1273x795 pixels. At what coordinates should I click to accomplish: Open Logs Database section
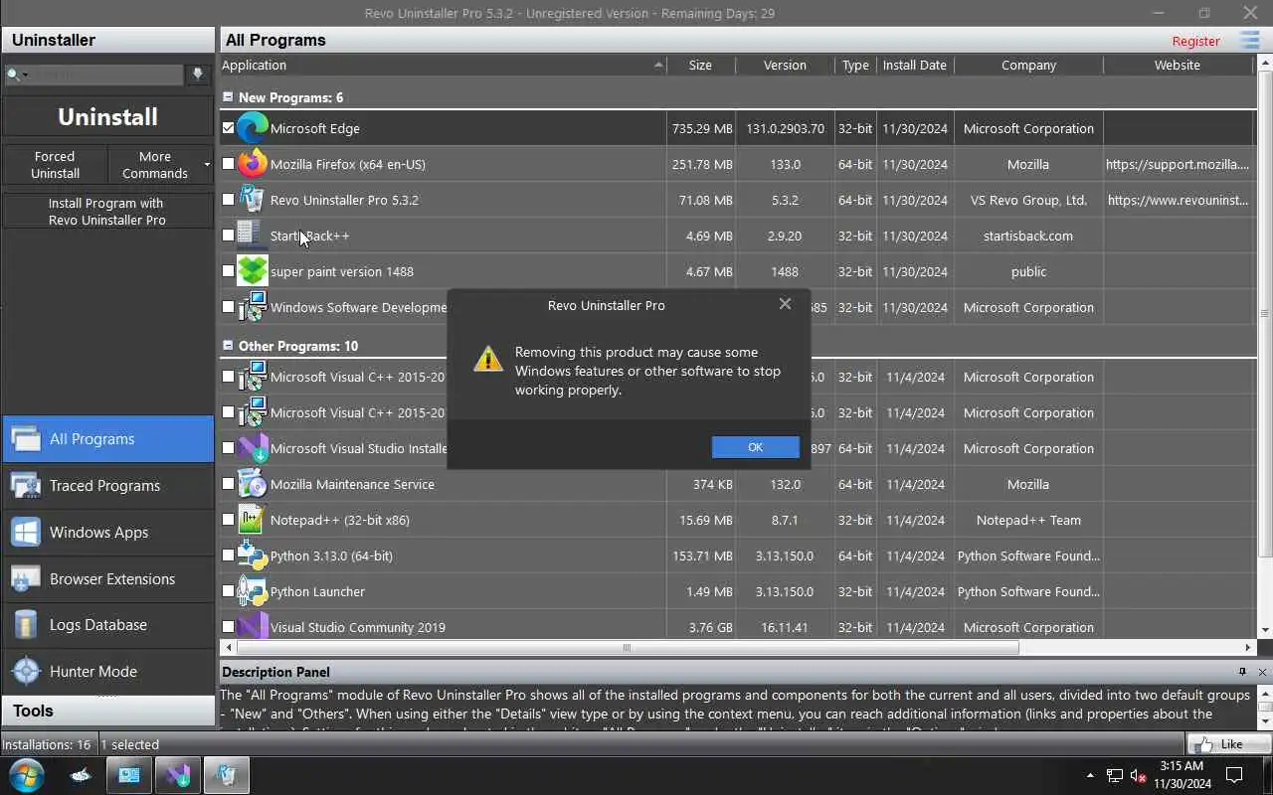click(x=107, y=625)
